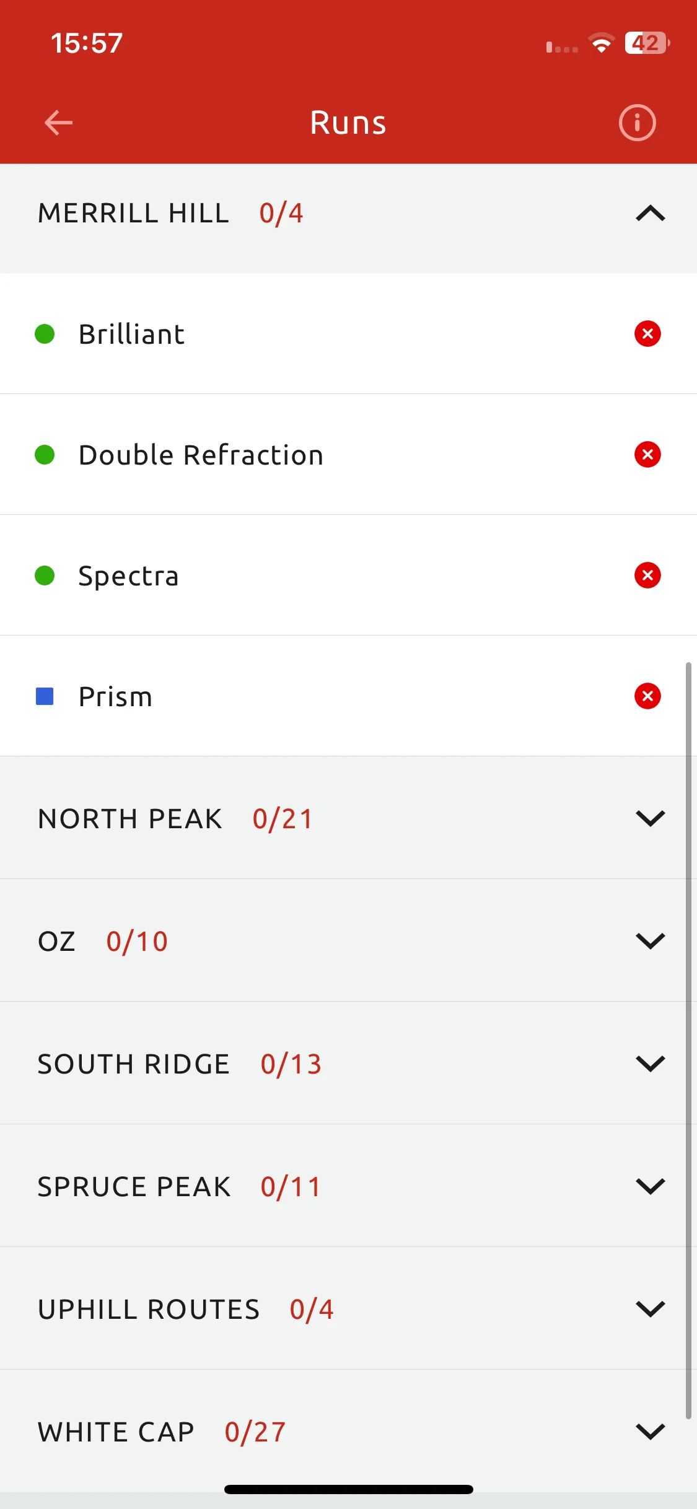Viewport: 697px width, 1509px height.
Task: Tap the closed status icon beside Spectra
Action: 647,575
